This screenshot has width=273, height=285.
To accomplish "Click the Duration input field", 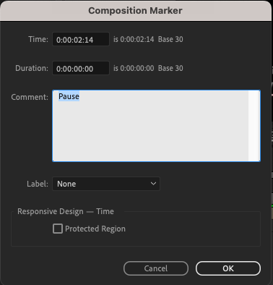I will pos(81,68).
